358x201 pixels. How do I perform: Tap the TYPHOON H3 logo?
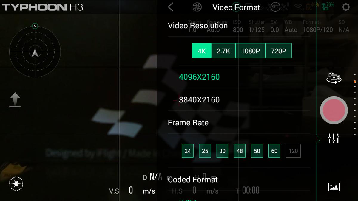tap(43, 7)
